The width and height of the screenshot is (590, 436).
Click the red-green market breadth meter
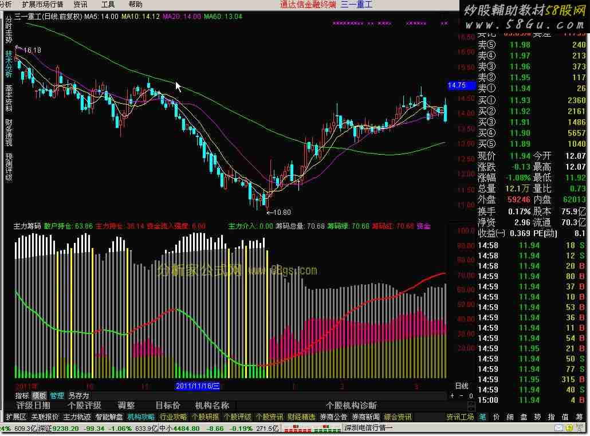coord(311,429)
